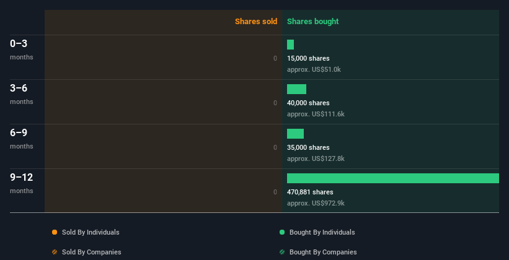This screenshot has height=260, width=509.
Task: Click approx. US$111.6k amount text
Action: click(316, 114)
